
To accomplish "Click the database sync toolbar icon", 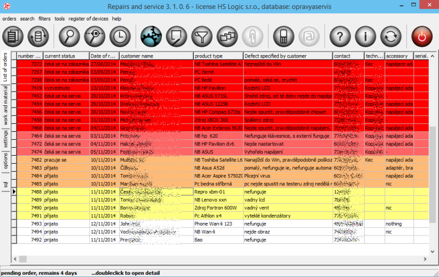I will click(38, 36).
